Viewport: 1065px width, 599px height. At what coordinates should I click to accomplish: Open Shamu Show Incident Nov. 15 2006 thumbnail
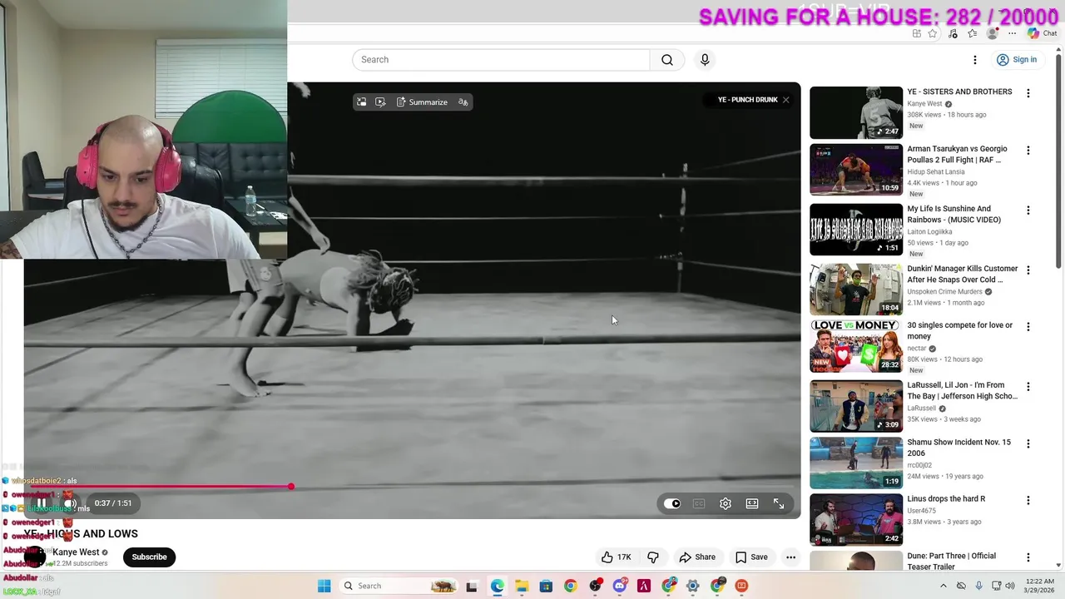pyautogui.click(x=856, y=463)
